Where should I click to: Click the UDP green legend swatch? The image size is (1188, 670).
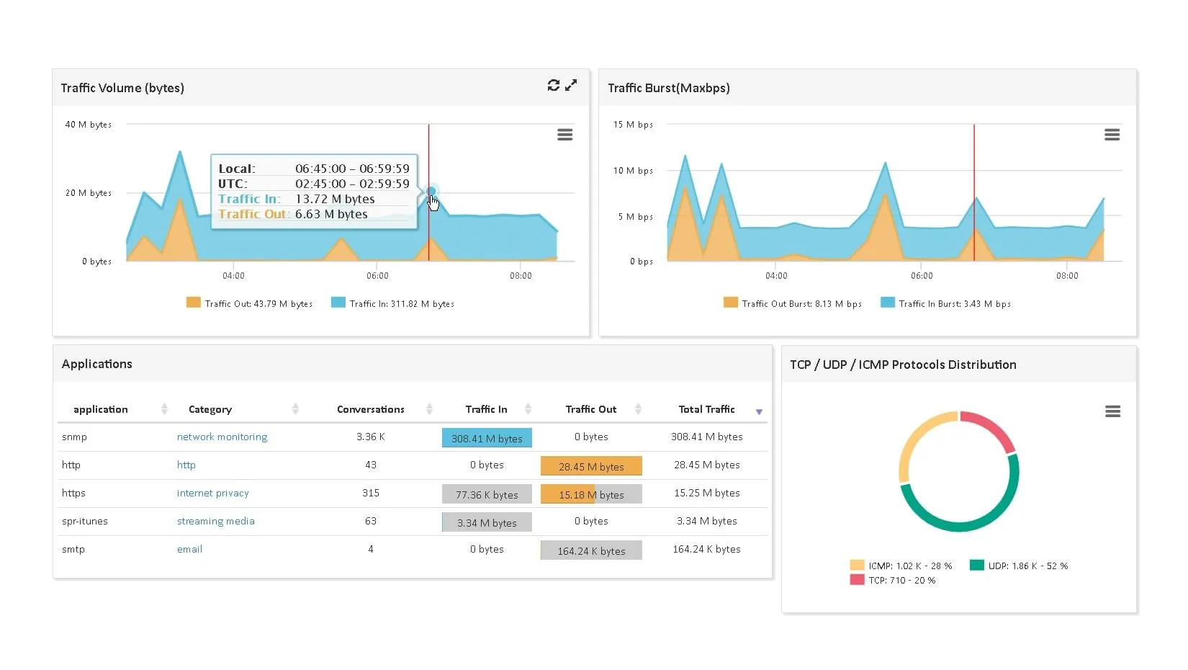976,566
